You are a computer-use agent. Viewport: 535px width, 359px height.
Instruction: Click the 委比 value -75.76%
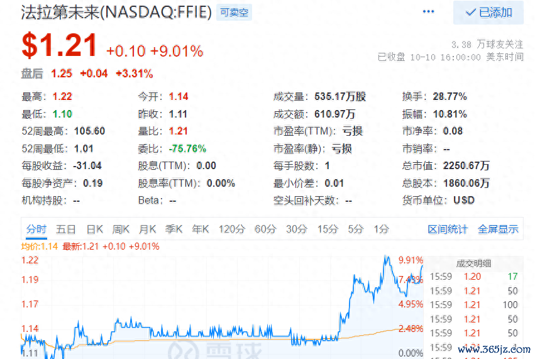(x=187, y=149)
